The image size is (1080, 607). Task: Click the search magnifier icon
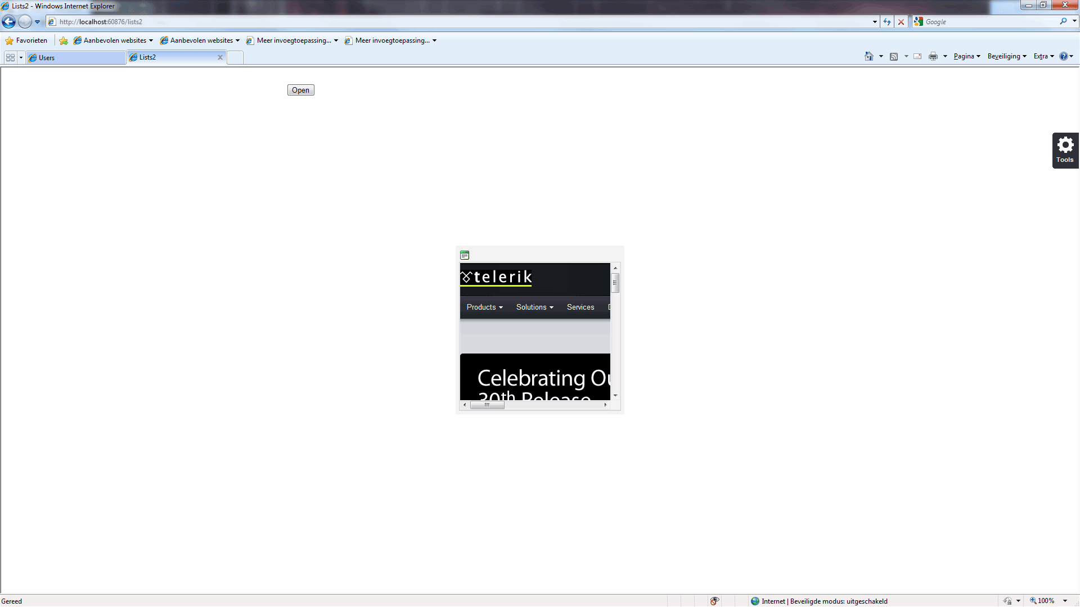pos(1063,21)
